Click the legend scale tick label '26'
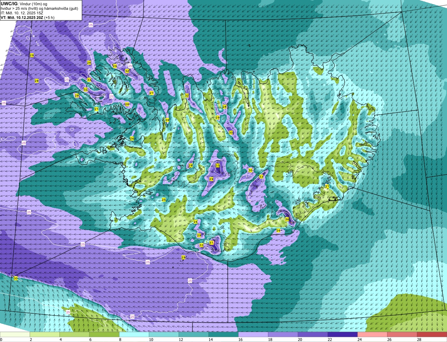This screenshot has height=342, width=447. pos(389,340)
